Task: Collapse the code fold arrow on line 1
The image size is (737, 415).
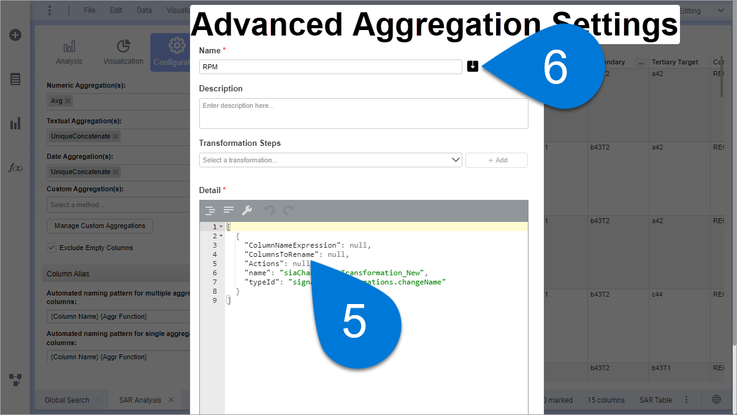Action: (x=221, y=227)
